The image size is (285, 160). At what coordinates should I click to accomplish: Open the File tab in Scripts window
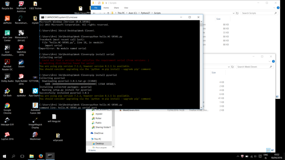pos(96,8)
